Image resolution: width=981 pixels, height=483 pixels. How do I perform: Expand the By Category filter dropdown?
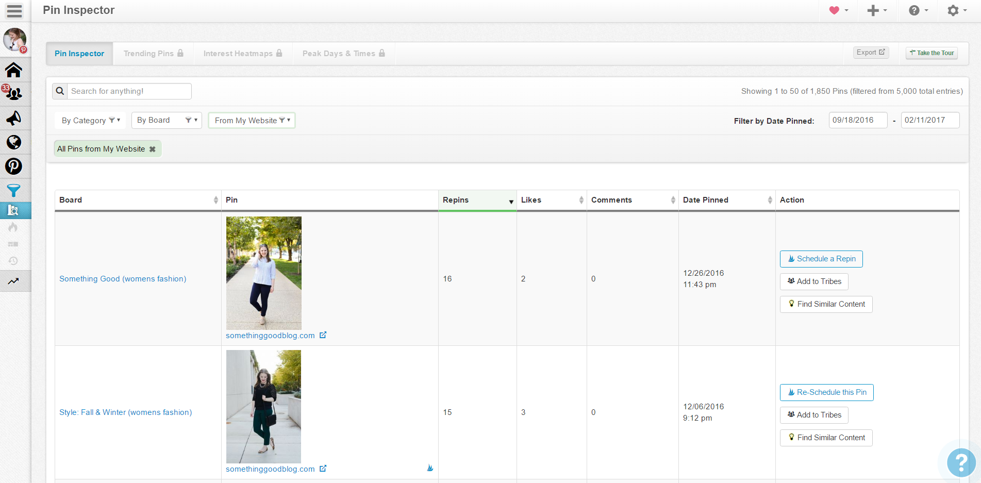[x=90, y=121]
